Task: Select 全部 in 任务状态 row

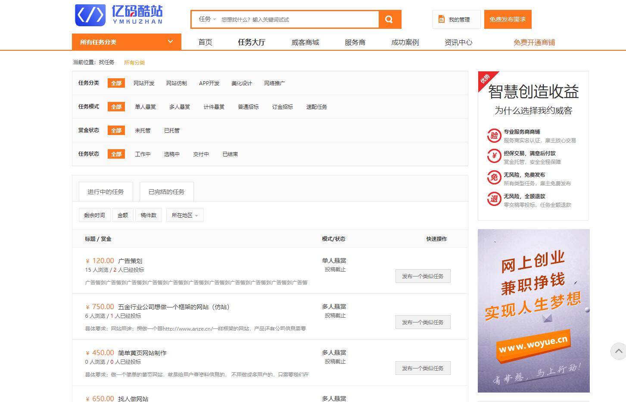Action: coord(116,154)
